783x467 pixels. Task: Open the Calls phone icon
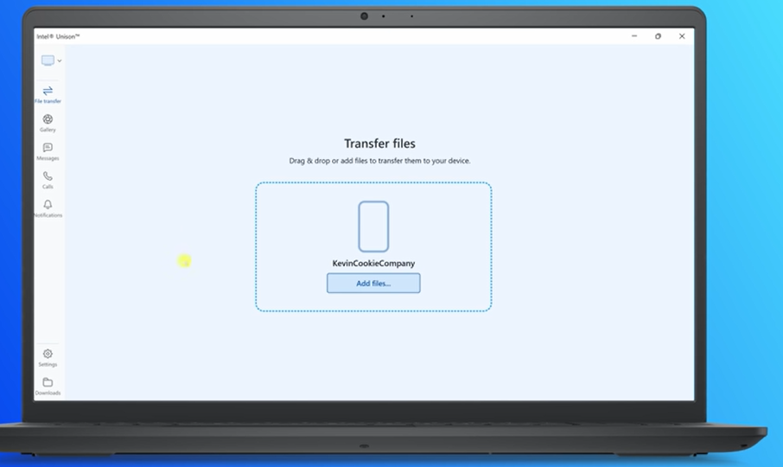(x=48, y=179)
